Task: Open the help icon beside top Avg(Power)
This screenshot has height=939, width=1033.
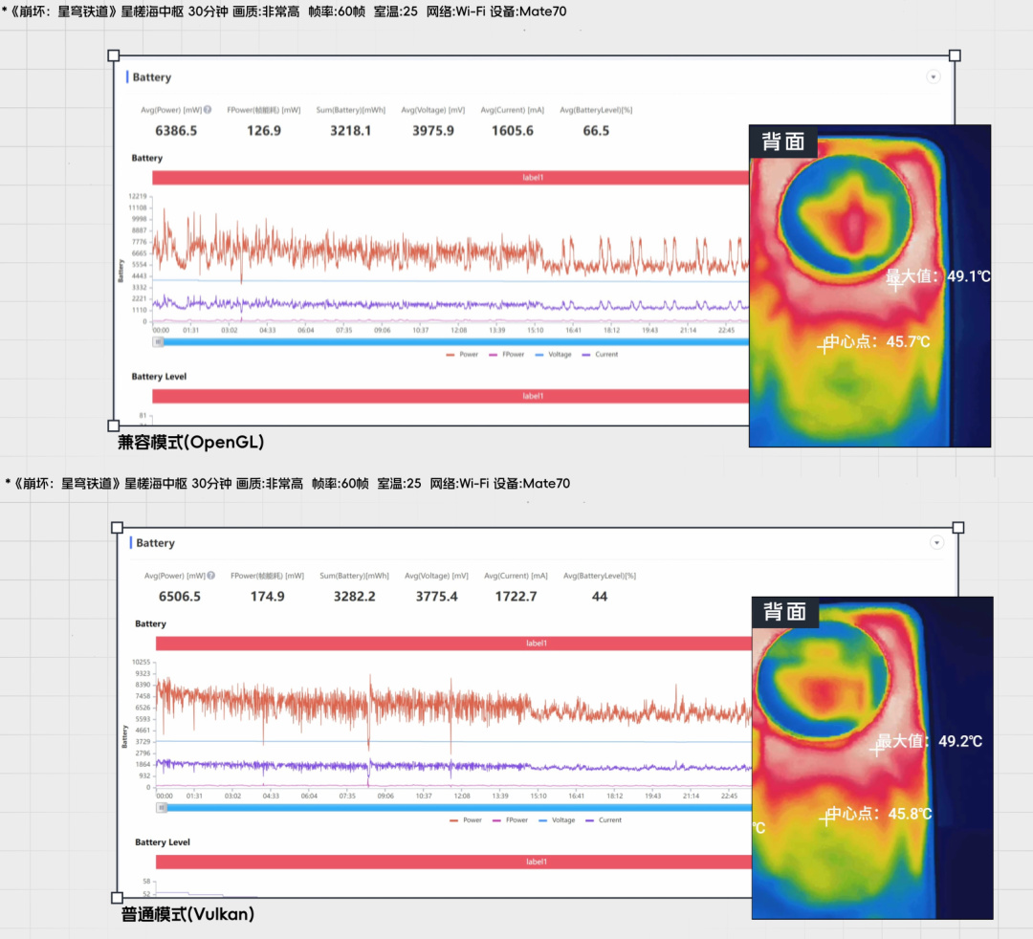Action: pyautogui.click(x=208, y=110)
